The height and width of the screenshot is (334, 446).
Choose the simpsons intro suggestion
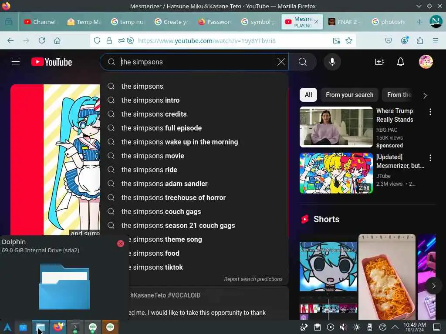(194, 100)
